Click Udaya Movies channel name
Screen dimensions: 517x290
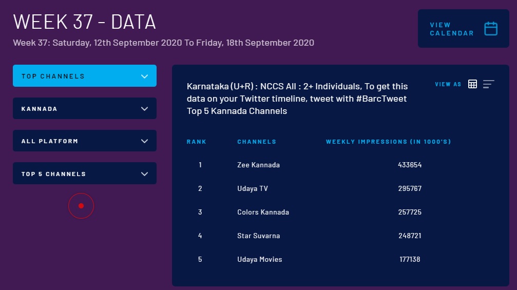(x=259, y=260)
